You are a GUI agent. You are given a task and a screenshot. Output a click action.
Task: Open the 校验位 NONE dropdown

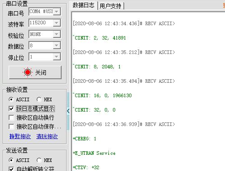(x=57, y=34)
